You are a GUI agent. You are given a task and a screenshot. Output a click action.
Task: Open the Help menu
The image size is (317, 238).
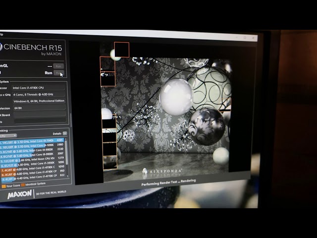tap(1, 34)
